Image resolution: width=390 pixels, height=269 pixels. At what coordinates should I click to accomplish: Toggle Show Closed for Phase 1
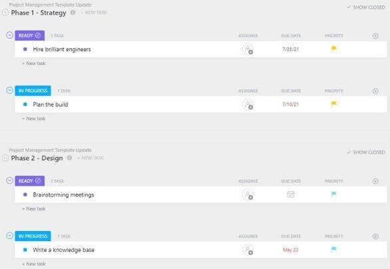pyautogui.click(x=366, y=7)
